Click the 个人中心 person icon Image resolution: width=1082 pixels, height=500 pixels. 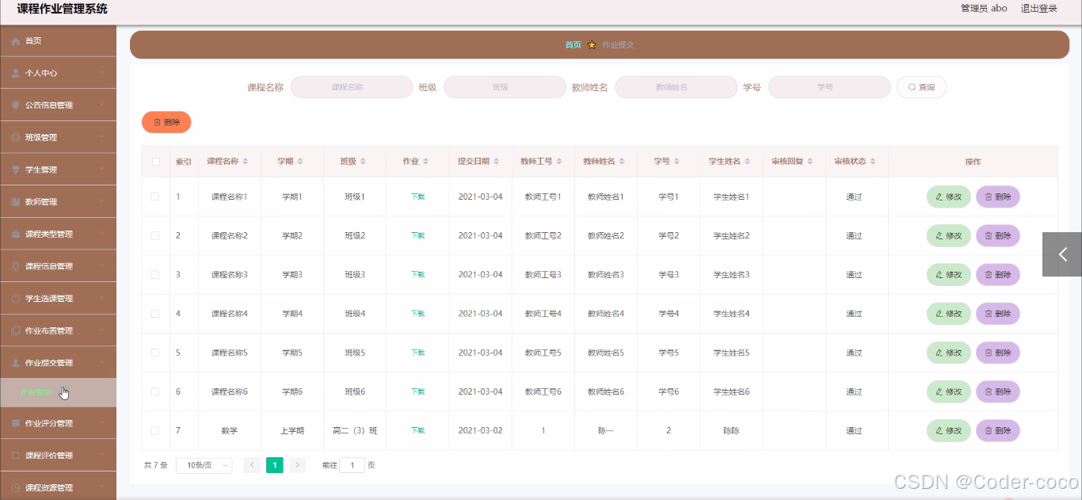point(16,73)
